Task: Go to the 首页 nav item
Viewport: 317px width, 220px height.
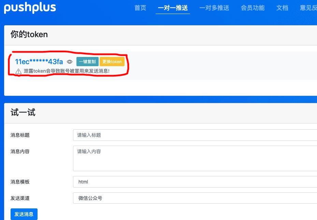Action: 140,8
